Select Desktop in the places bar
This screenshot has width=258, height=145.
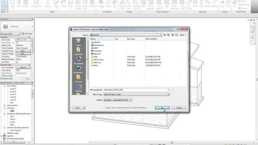78,88
